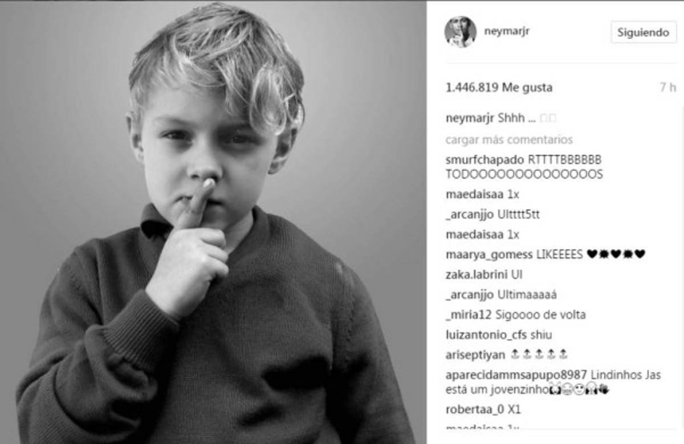Open _arcanjjo profile from Ulttttt5tt comment
Viewport: 684px width, 444px height.
point(470,215)
